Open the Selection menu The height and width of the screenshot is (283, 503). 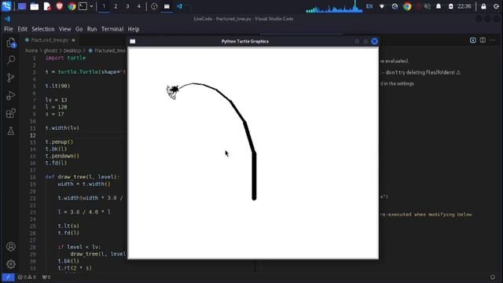43,29
